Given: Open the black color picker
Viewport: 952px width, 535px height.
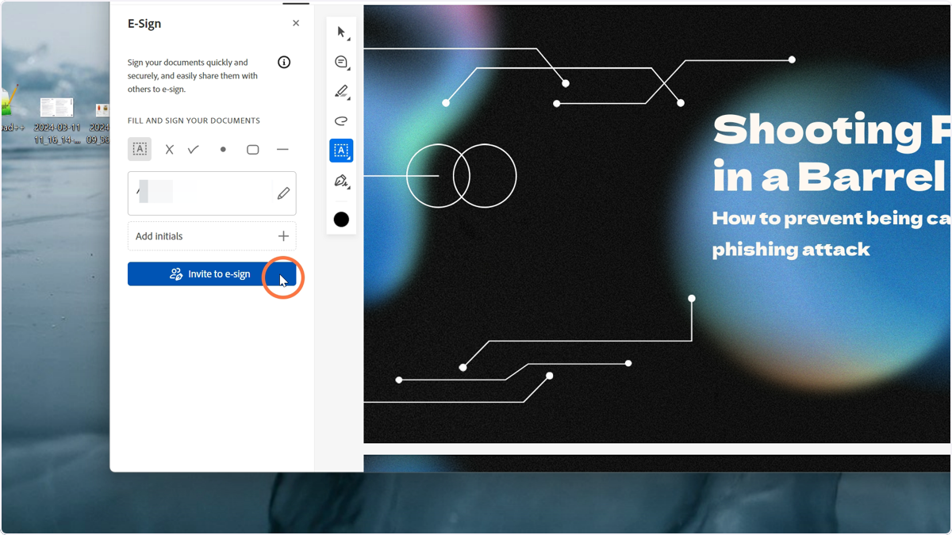Looking at the screenshot, I should 341,220.
